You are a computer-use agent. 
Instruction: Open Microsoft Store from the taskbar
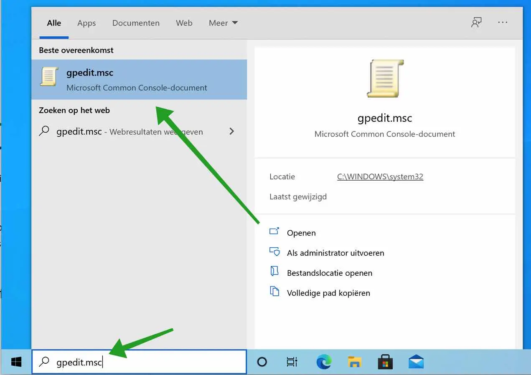tap(385, 362)
